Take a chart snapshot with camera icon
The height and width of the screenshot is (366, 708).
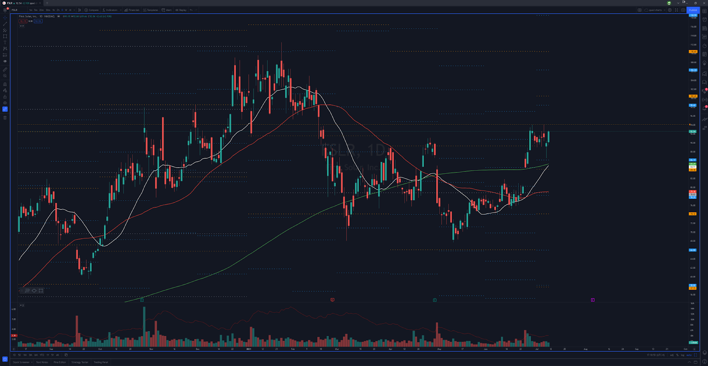point(683,10)
